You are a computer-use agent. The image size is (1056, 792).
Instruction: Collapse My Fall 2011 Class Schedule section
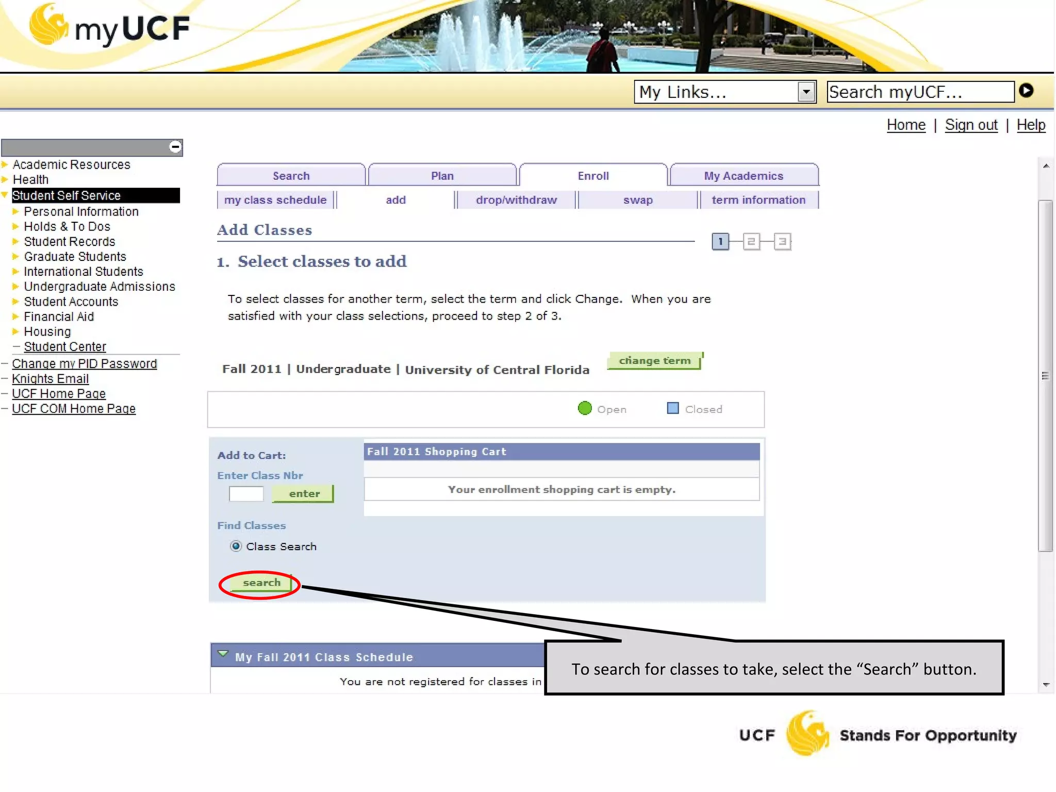pyautogui.click(x=223, y=654)
